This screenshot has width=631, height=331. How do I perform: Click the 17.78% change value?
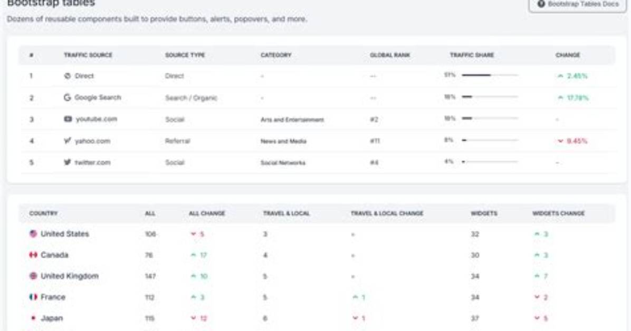click(578, 98)
